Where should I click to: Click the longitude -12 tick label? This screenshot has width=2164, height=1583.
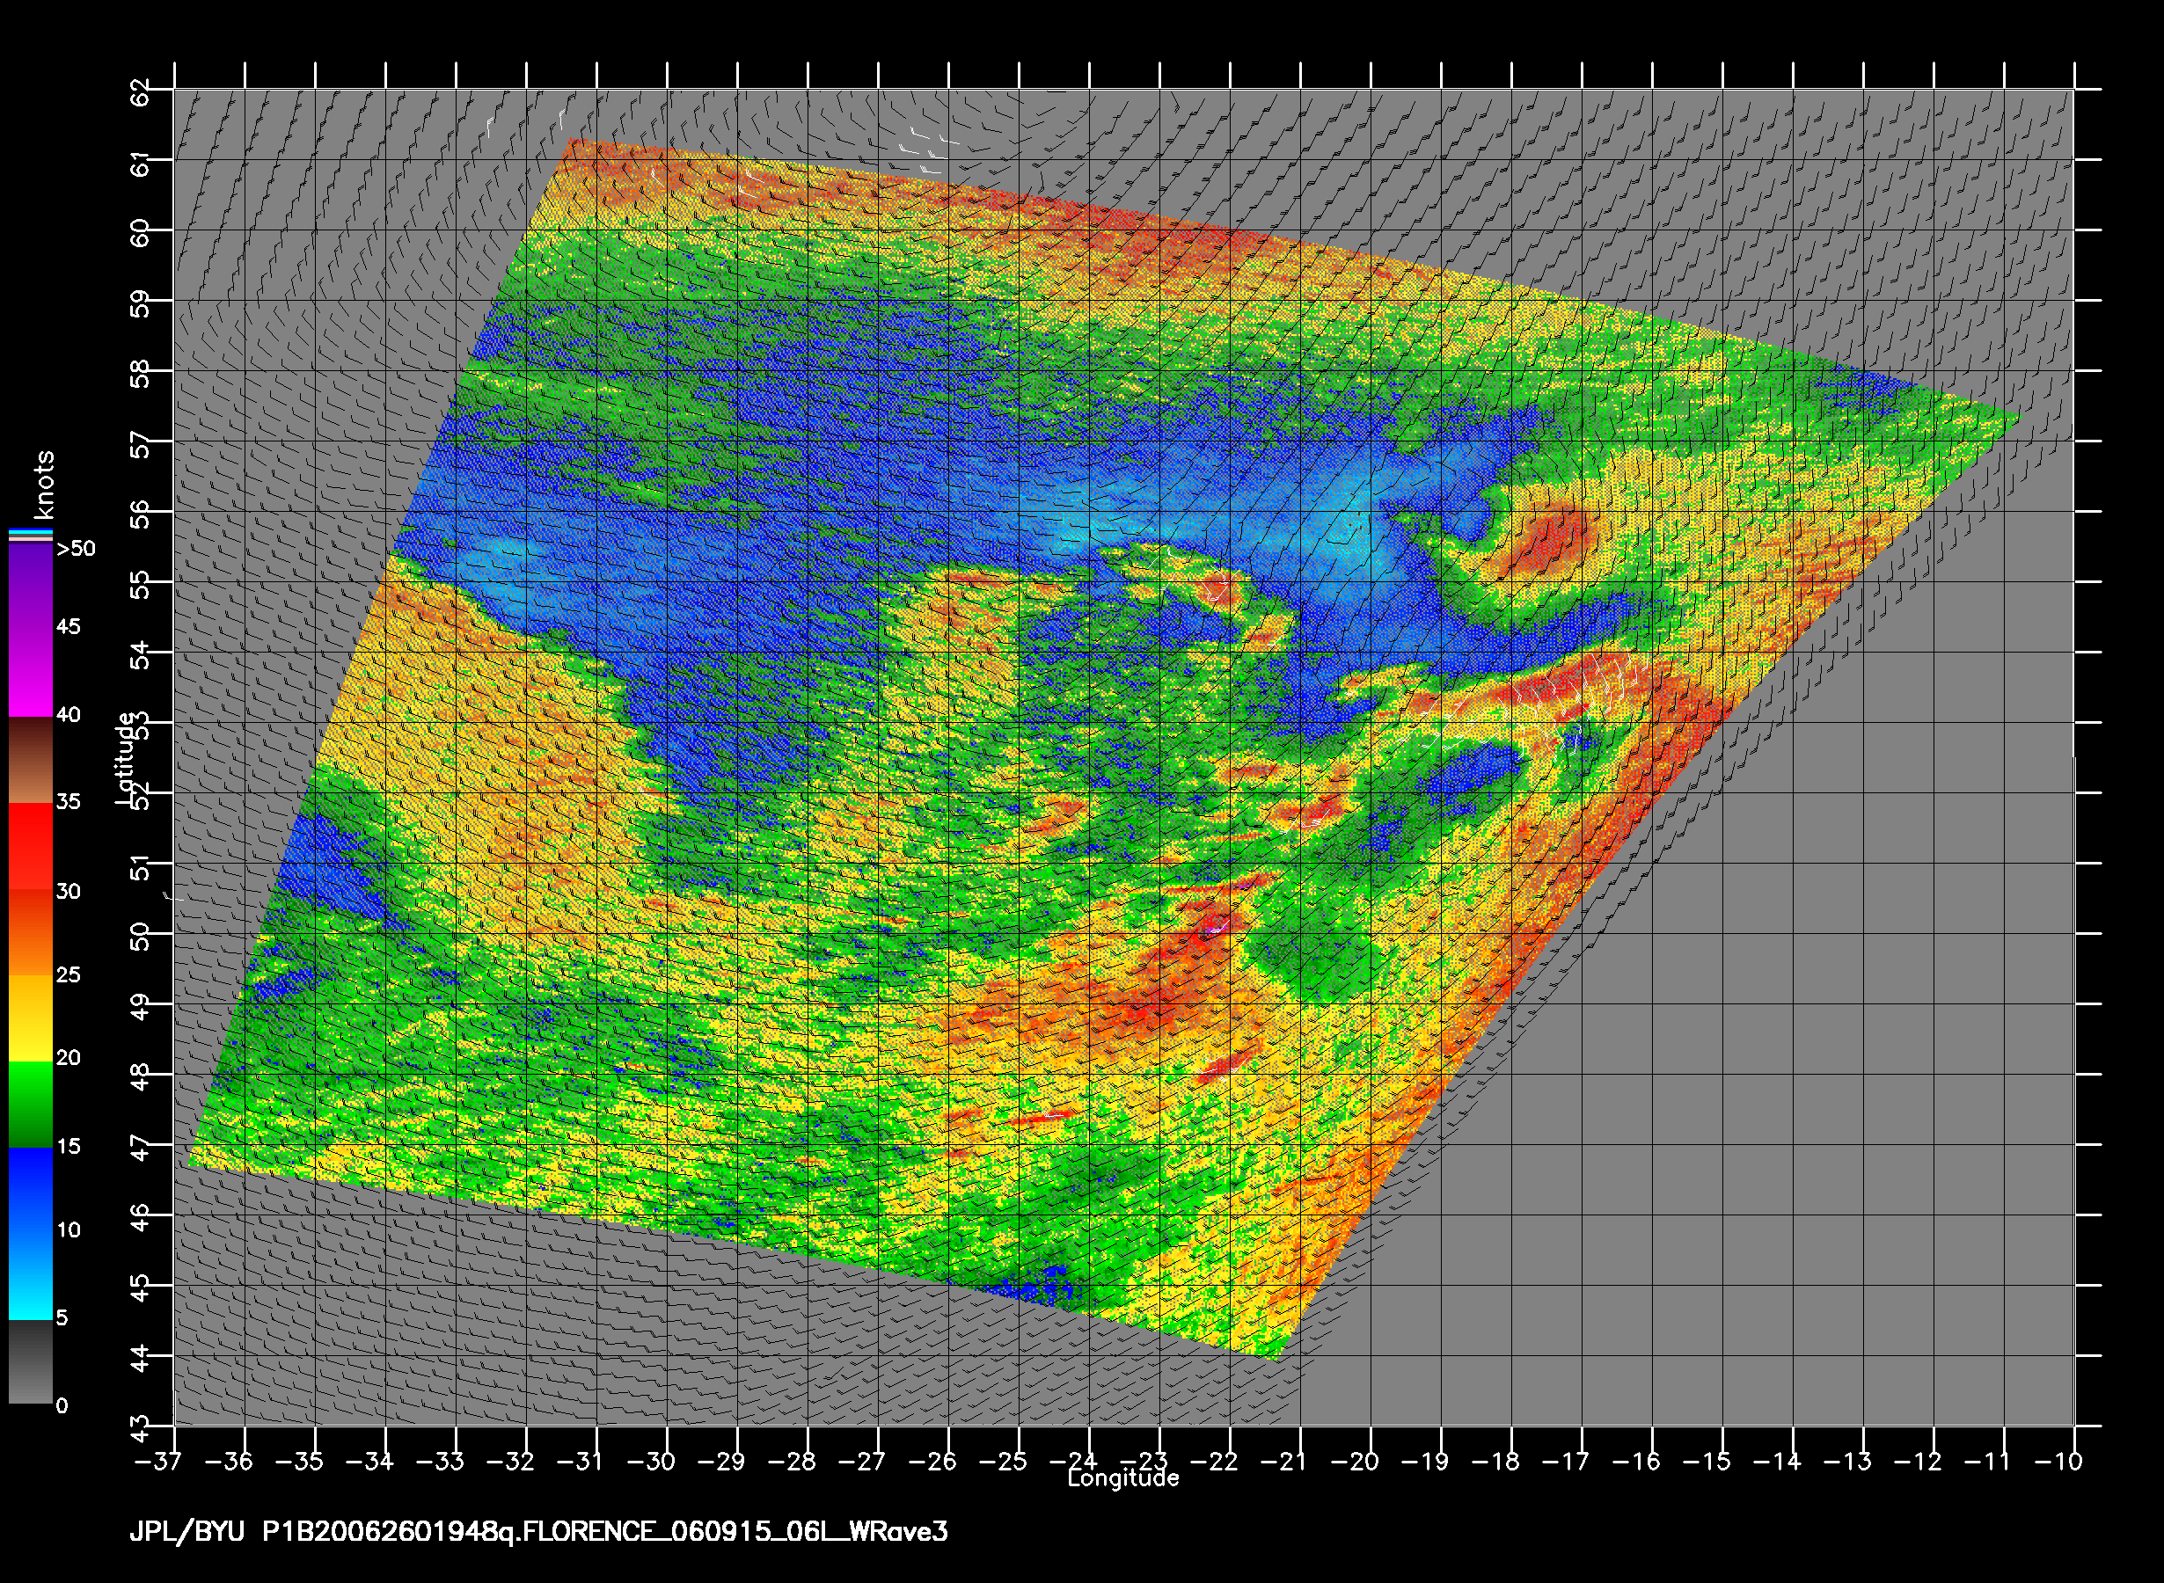(x=1919, y=1462)
